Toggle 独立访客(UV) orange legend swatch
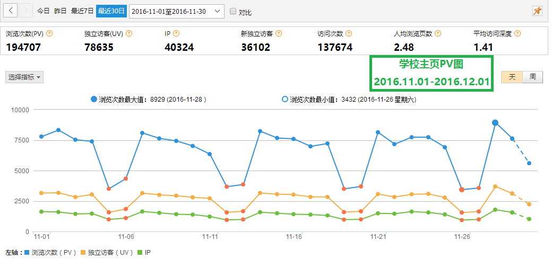Screen dimensions: 552x259 coord(83,252)
